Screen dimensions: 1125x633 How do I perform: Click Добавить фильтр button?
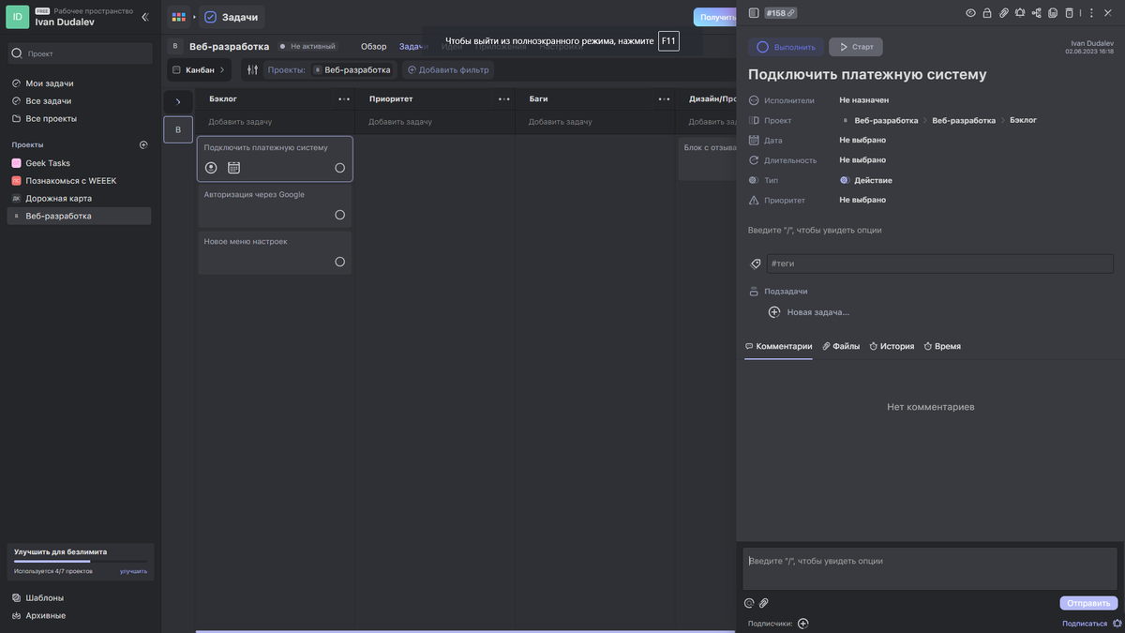[448, 69]
